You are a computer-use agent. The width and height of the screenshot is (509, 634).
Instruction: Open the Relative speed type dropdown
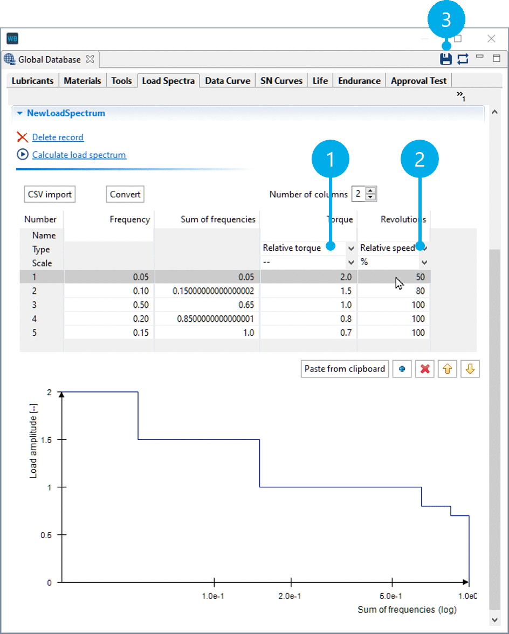click(x=424, y=248)
